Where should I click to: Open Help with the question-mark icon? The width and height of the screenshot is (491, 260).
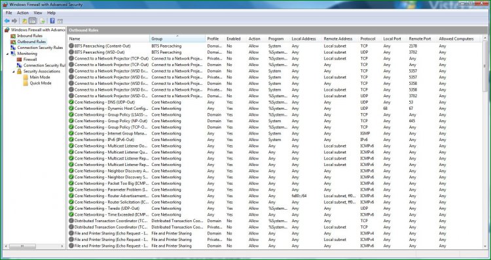click(x=52, y=21)
